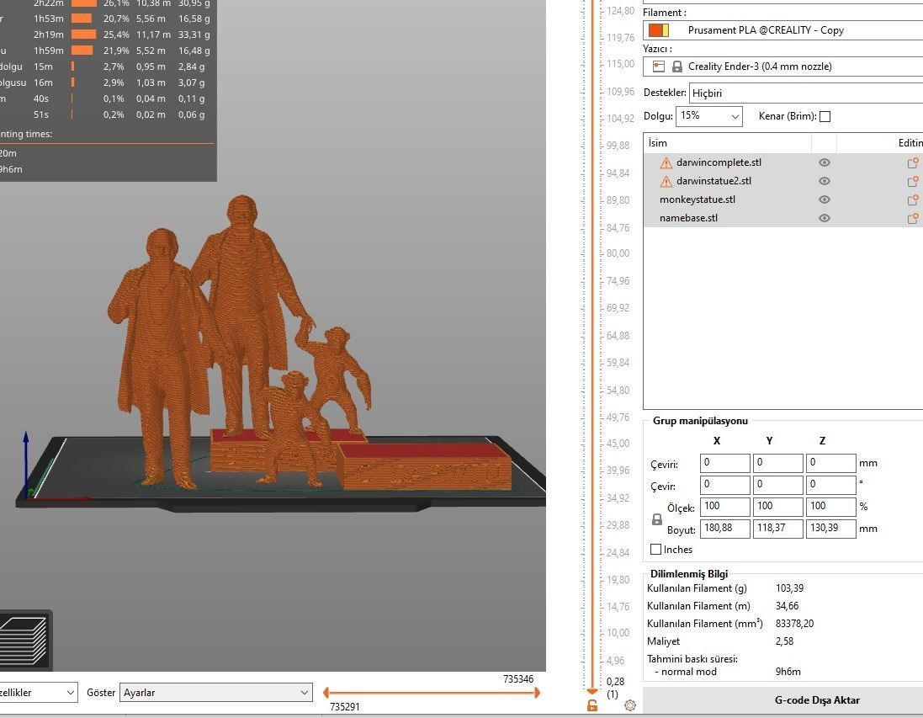
Task: Hide darwinstatue2.stl with its eye icon
Action: [x=824, y=181]
